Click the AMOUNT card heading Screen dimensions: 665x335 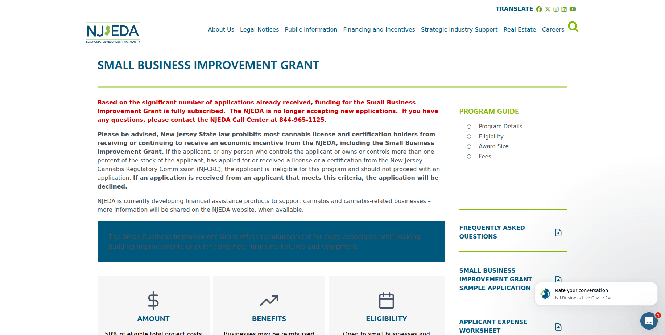pos(153,319)
